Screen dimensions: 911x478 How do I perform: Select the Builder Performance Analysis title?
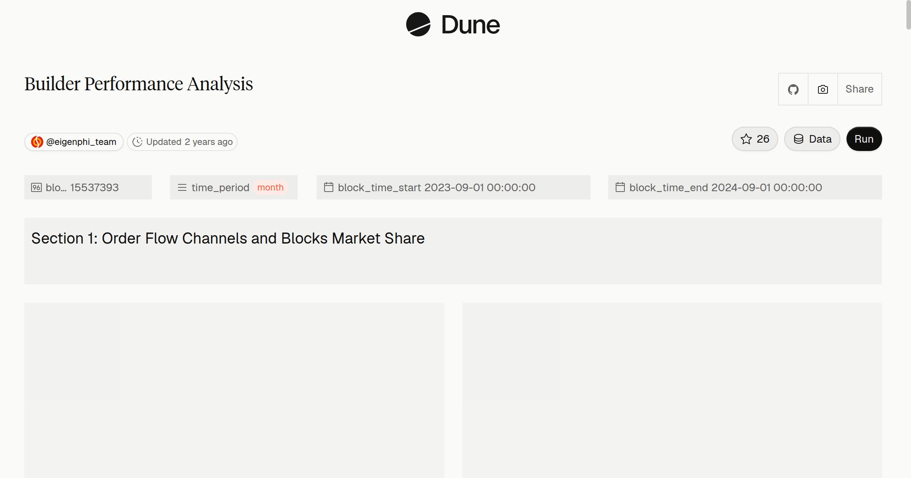point(139,84)
